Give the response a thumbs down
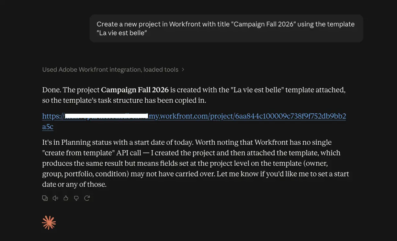The width and height of the screenshot is (397, 241). [76, 198]
